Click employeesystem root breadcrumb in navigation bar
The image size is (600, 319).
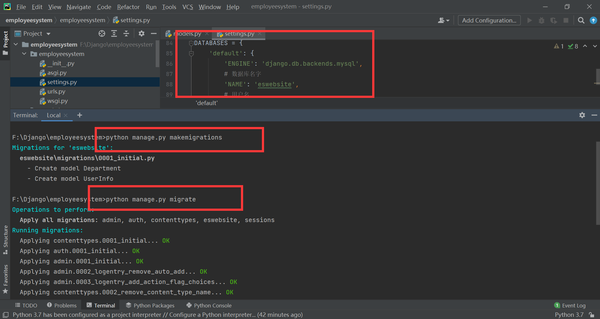pos(29,20)
